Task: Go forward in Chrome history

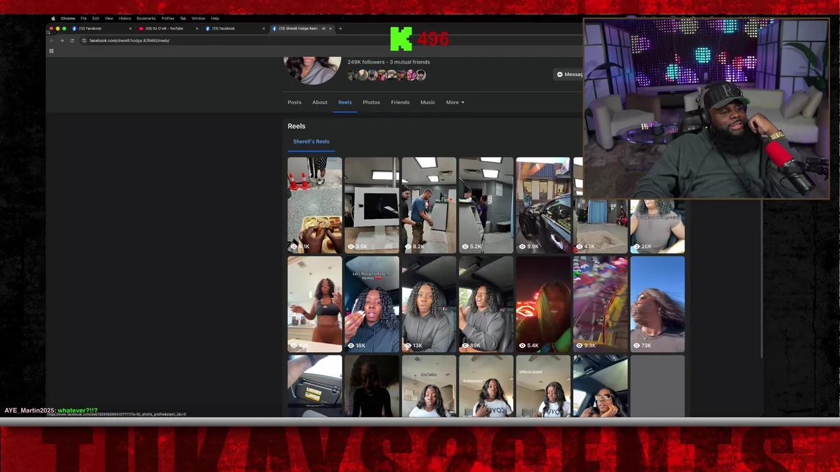Action: pos(62,41)
